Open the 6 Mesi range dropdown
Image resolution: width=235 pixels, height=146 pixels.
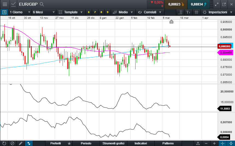(44, 12)
